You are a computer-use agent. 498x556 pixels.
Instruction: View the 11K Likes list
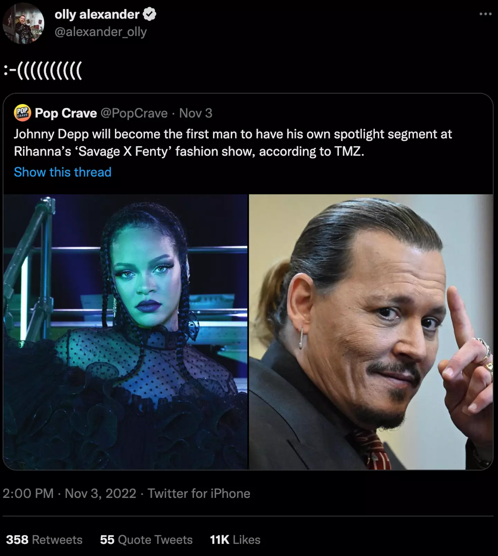pos(235,540)
